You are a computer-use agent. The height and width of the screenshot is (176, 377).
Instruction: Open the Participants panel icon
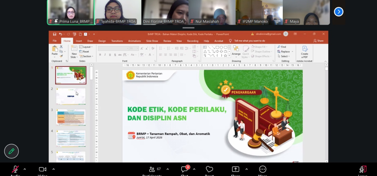(152, 169)
